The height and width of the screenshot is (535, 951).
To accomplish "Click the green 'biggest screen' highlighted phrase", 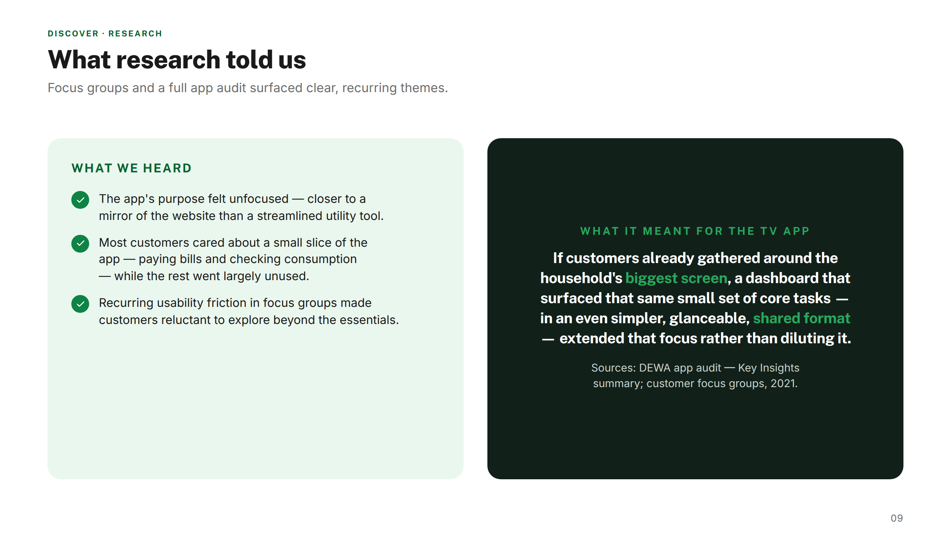I will [676, 278].
